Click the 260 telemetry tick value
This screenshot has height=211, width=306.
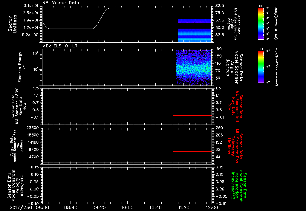coord(219,128)
